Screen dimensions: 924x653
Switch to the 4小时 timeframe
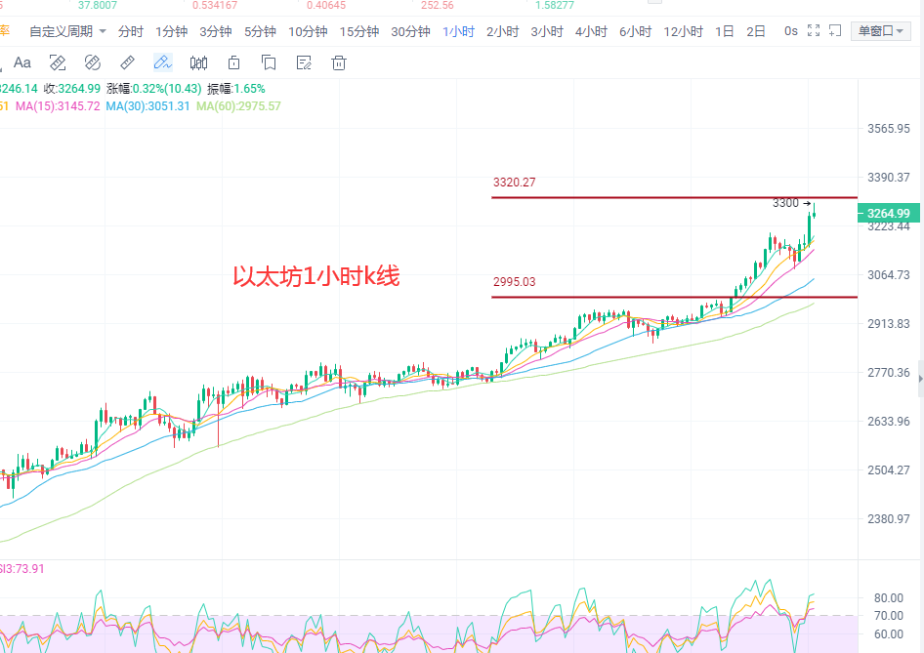click(591, 31)
